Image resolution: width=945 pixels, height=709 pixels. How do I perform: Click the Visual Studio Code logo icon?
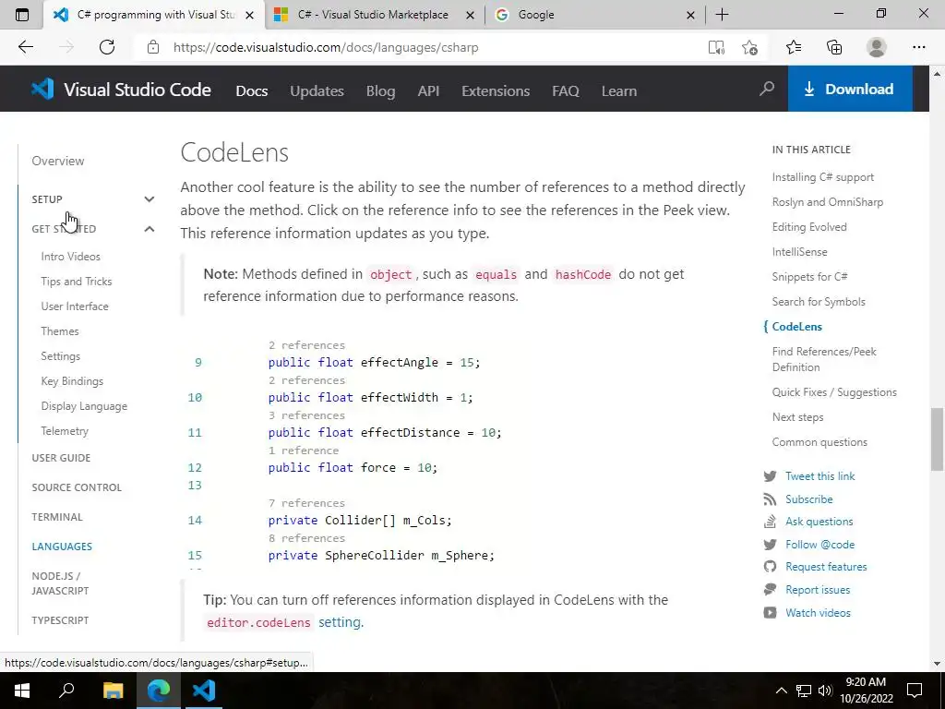(42, 90)
